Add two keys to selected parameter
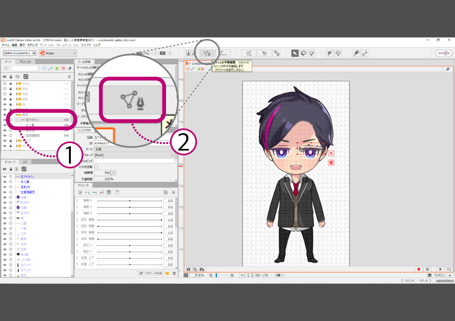This screenshot has height=321, width=455. pos(87,192)
